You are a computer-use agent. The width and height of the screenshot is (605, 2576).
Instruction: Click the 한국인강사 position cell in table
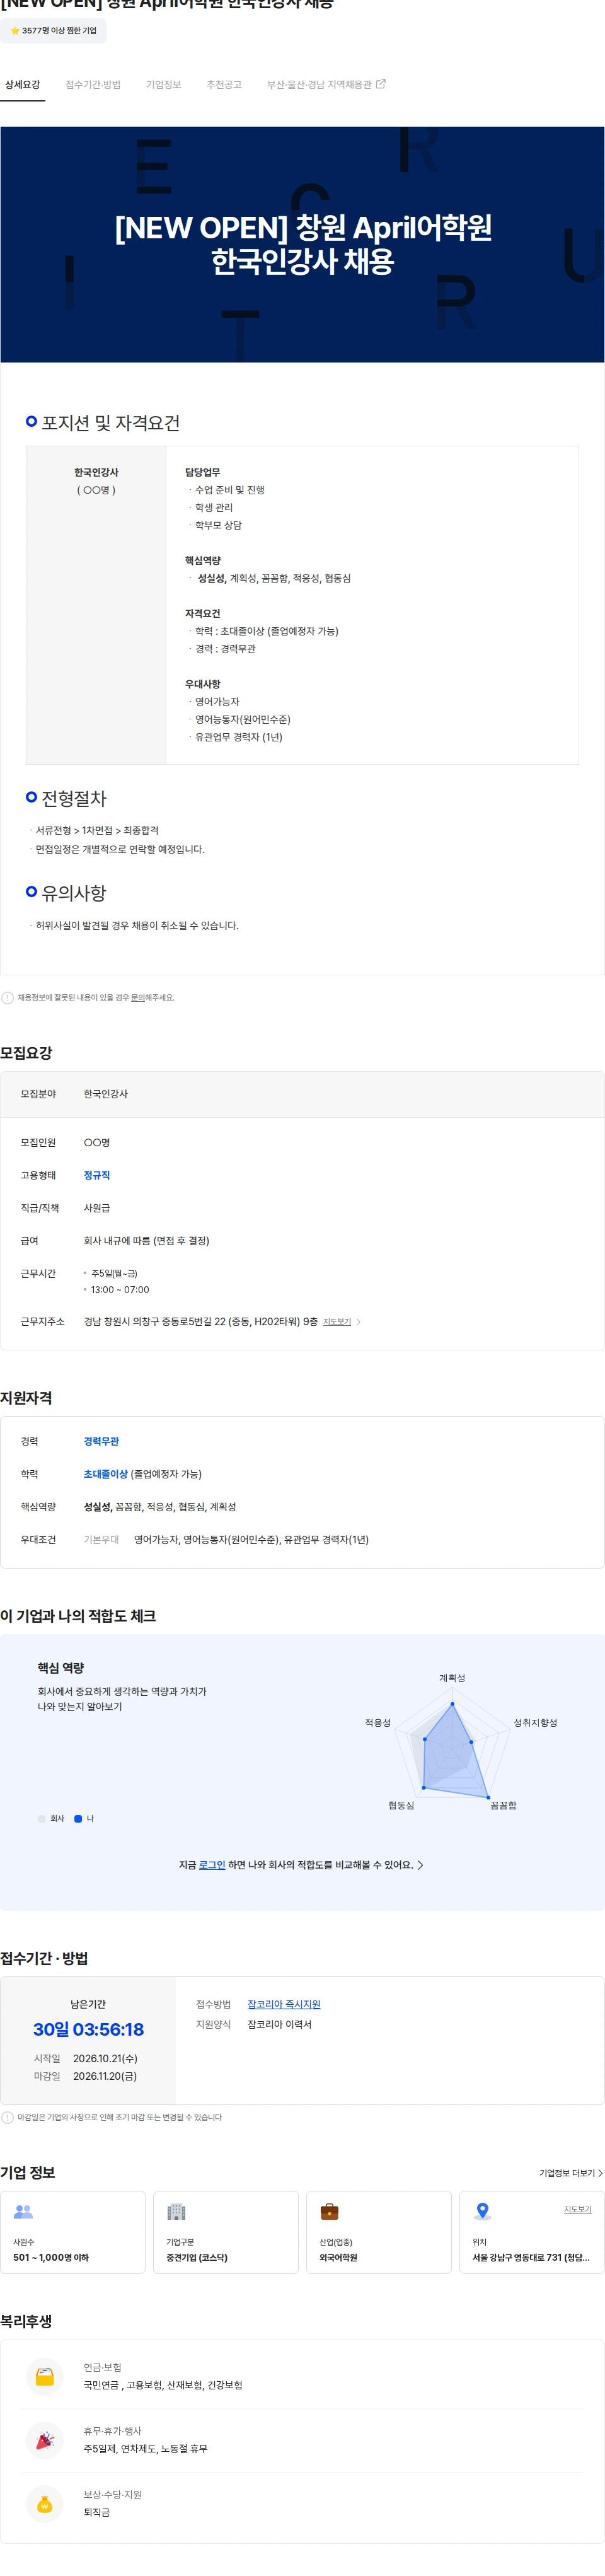(96, 605)
